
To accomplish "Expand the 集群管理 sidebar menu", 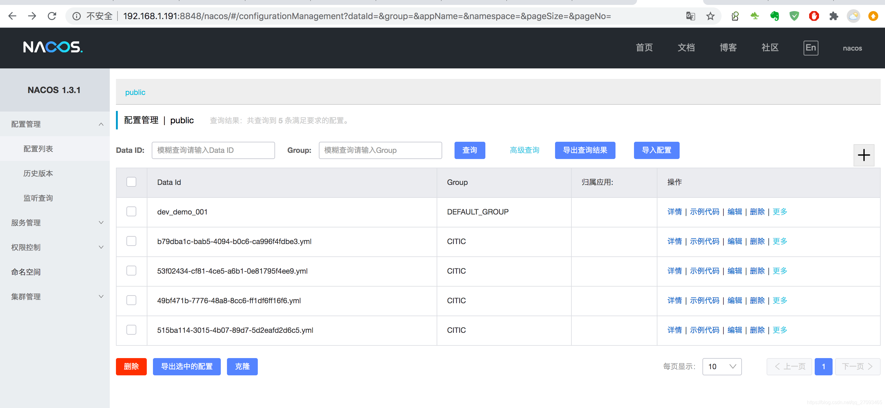I will coord(55,296).
